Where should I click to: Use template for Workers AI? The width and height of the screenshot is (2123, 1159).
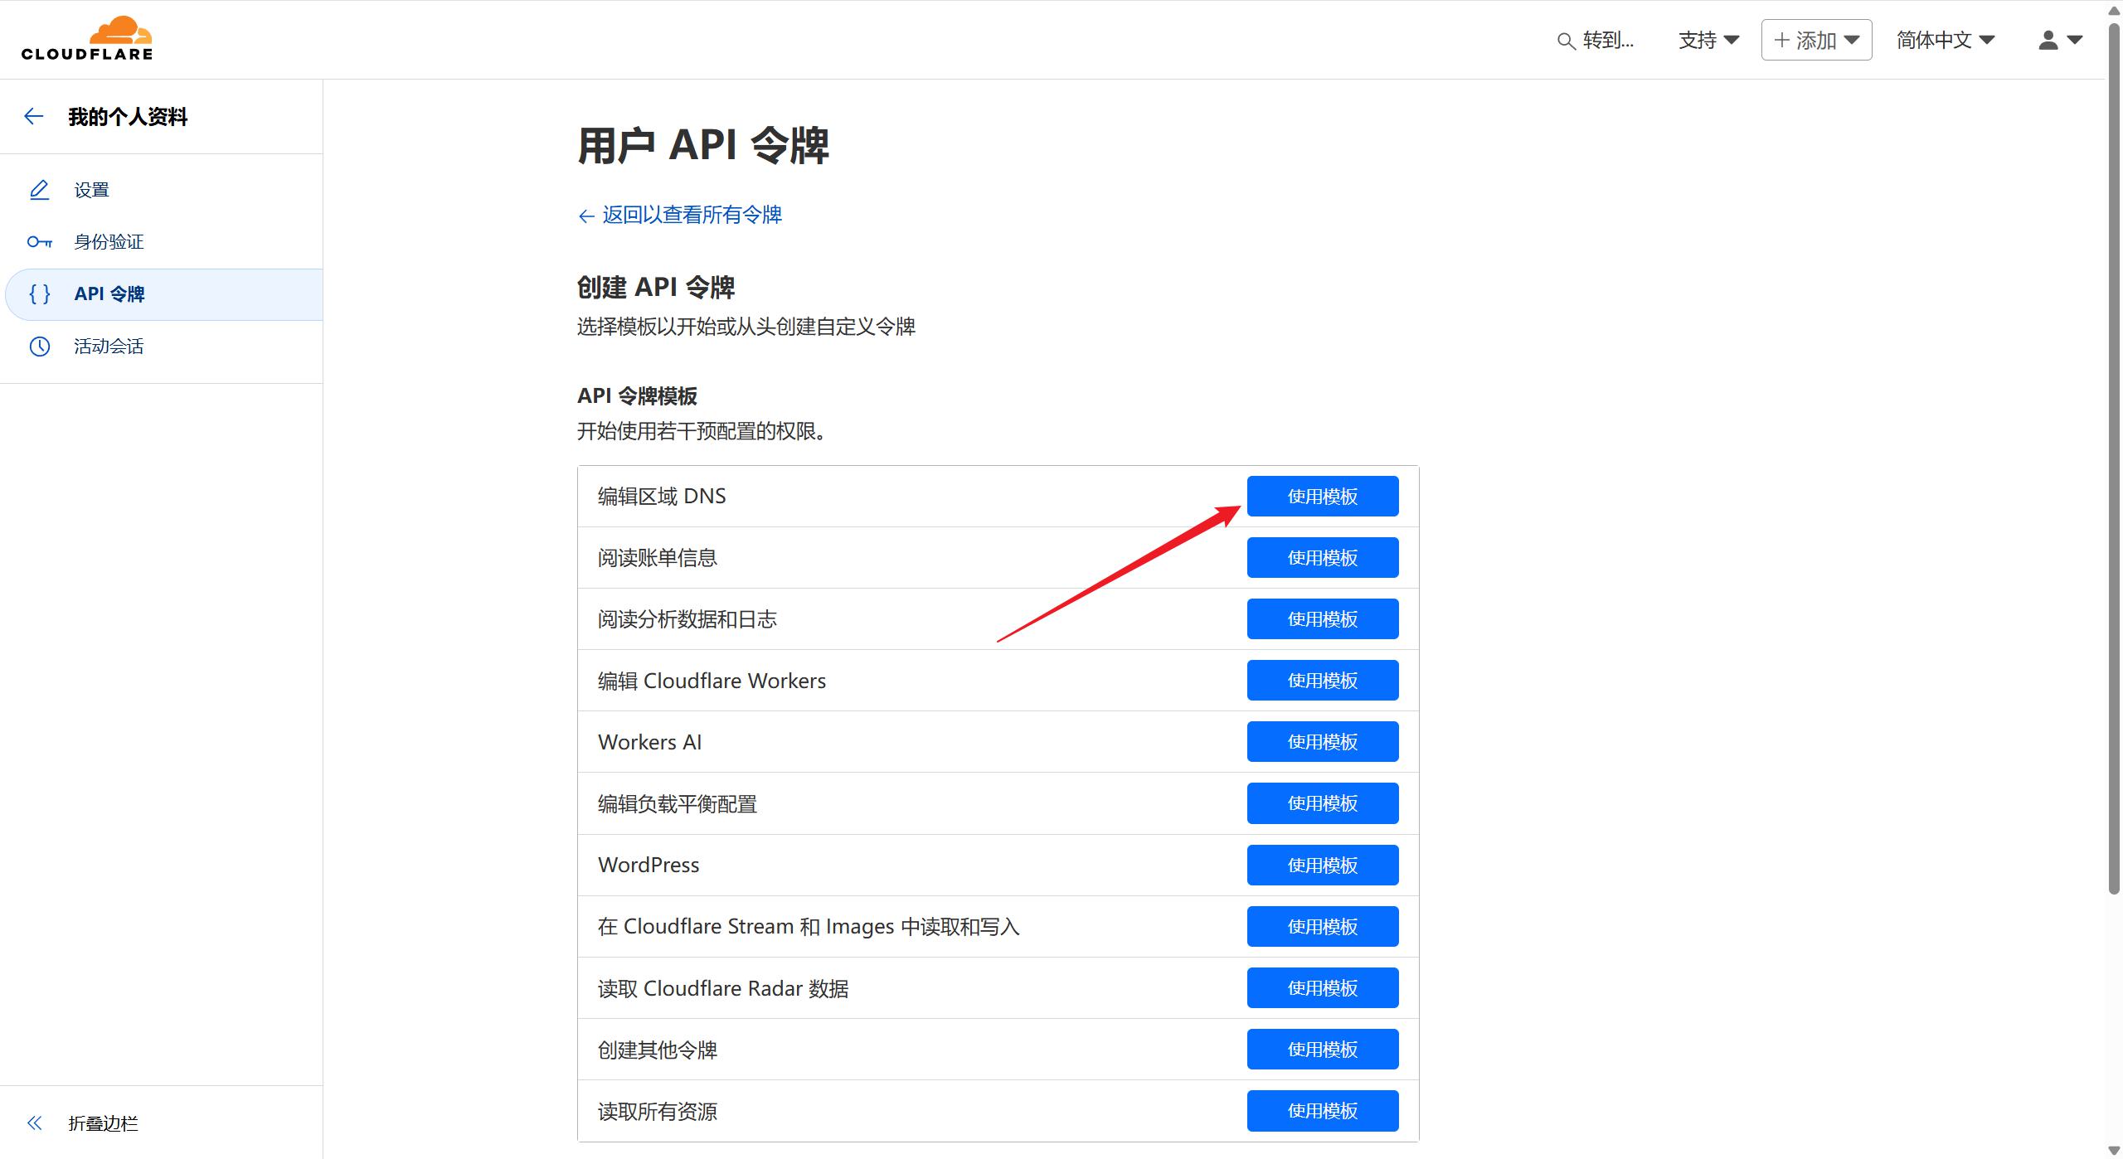1323,741
